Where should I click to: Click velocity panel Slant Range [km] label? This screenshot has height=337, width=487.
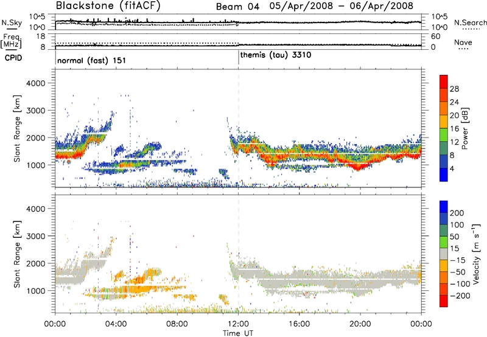[17, 254]
